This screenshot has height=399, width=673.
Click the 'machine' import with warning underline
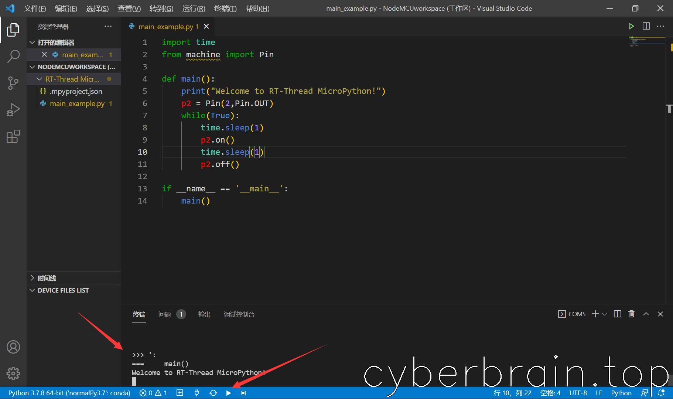[203, 54]
